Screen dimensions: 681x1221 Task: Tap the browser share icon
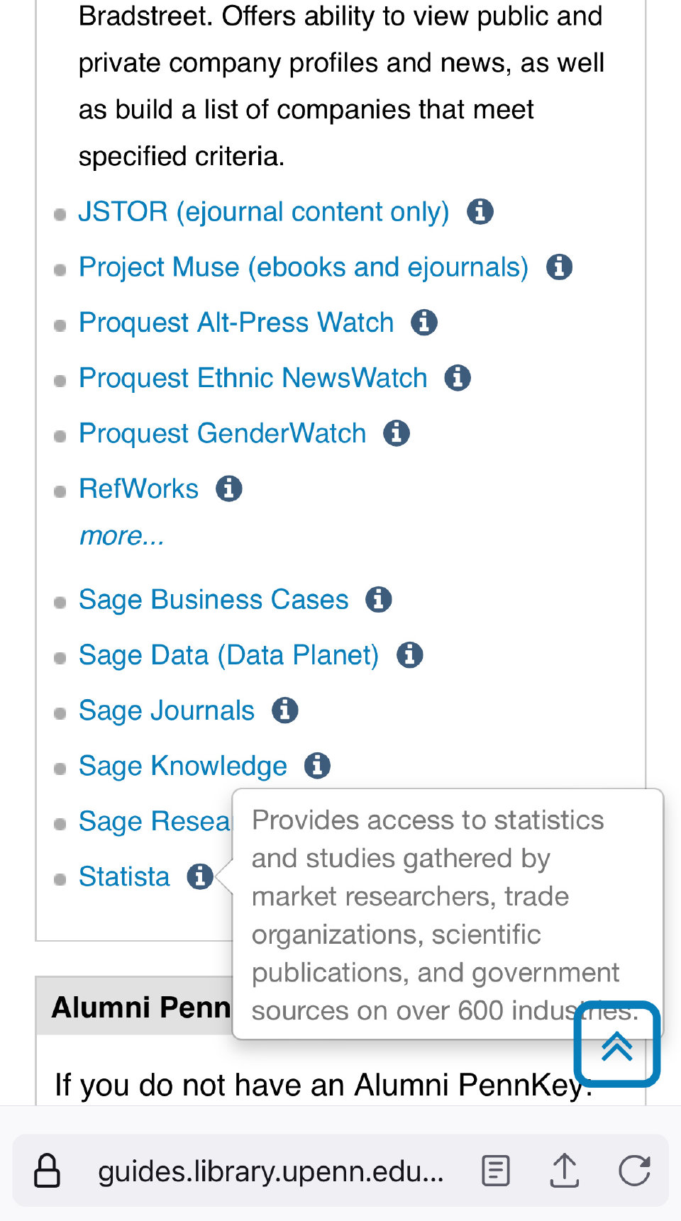pyautogui.click(x=565, y=1170)
